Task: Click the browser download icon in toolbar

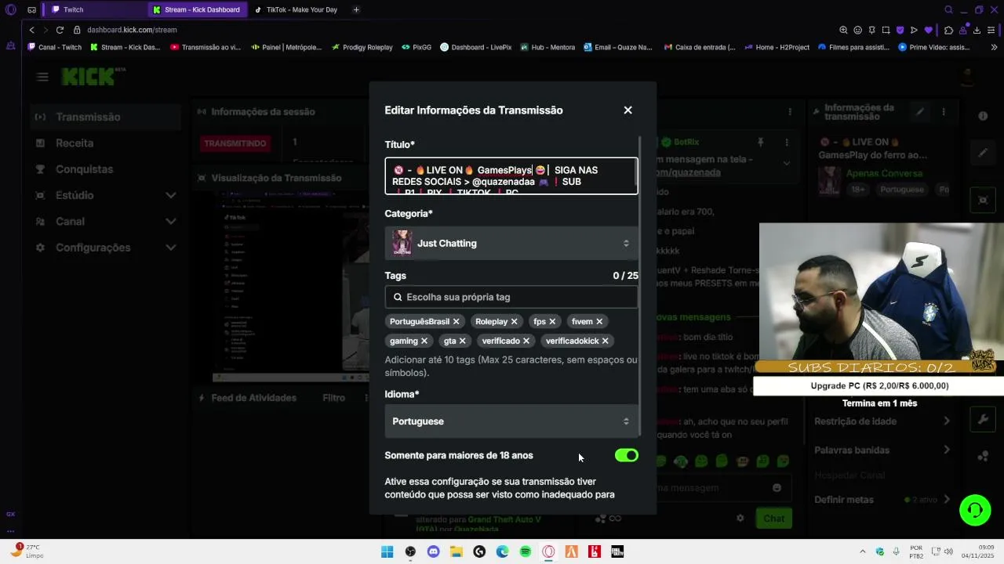Action: 977,30
